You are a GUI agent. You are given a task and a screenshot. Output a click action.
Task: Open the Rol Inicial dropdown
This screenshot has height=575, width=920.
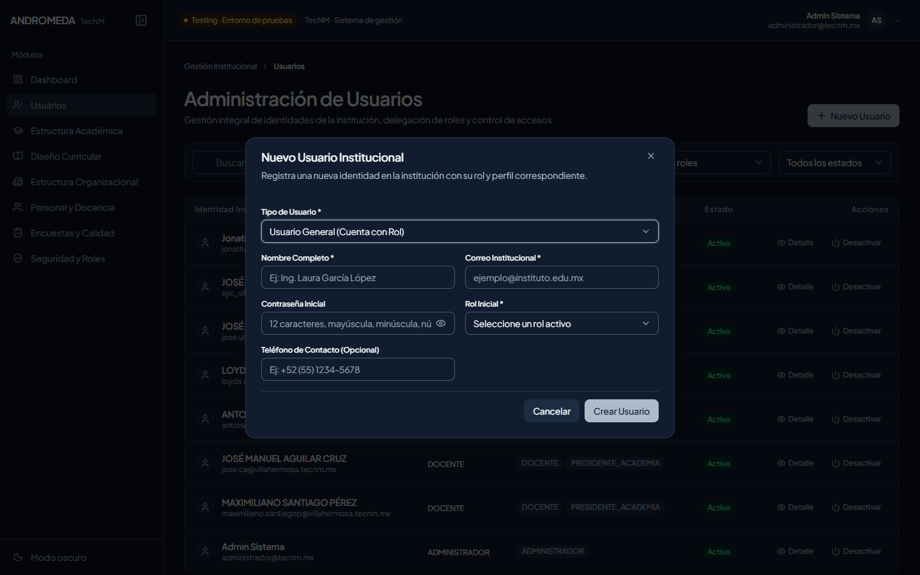(562, 323)
